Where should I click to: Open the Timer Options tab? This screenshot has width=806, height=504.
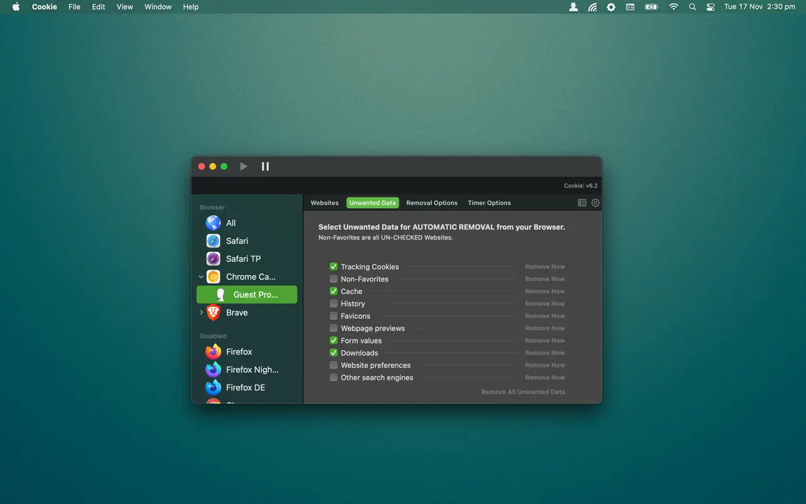click(x=489, y=203)
